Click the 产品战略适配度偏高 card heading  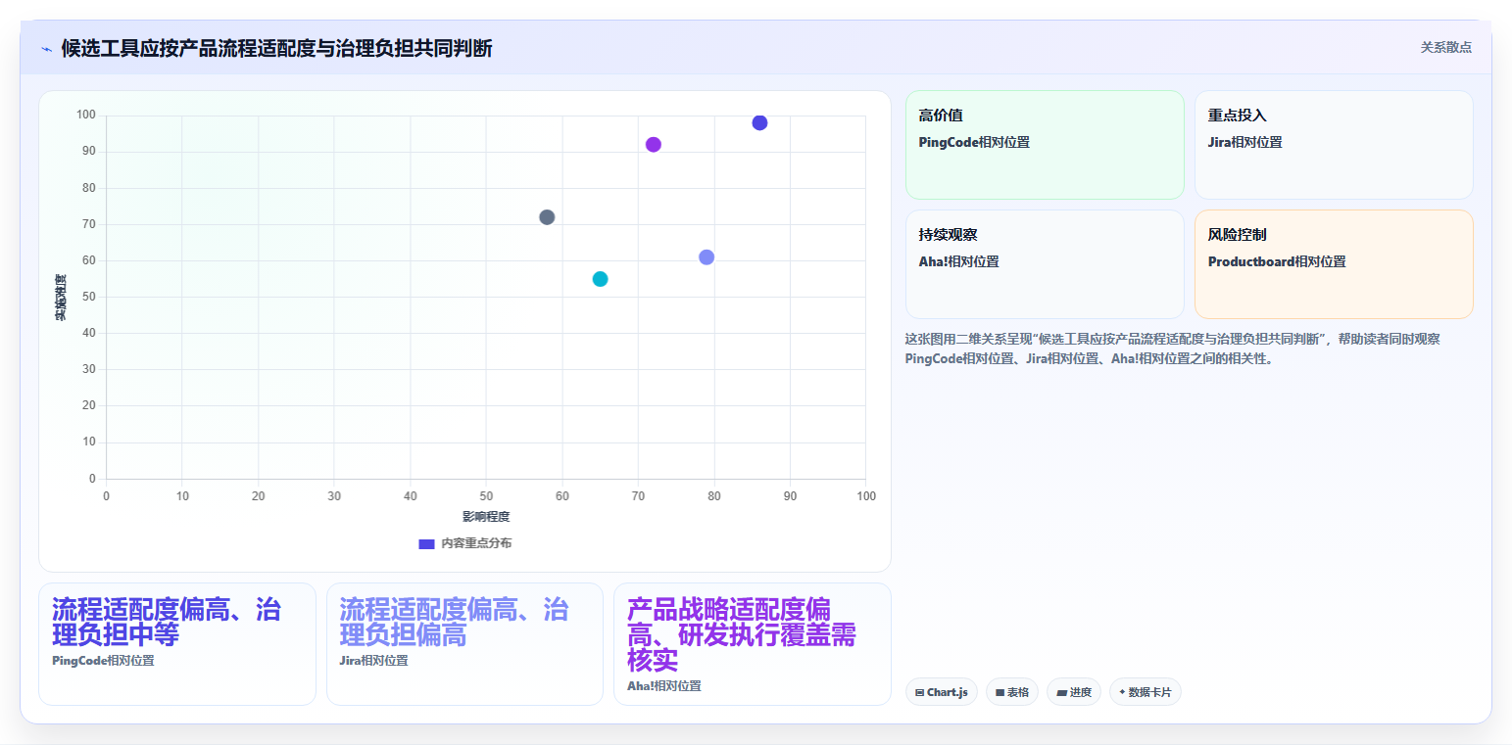click(x=742, y=634)
